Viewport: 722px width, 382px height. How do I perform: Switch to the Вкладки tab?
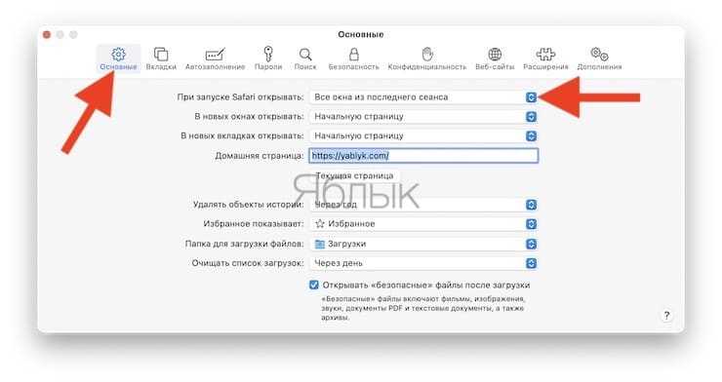pos(161,58)
